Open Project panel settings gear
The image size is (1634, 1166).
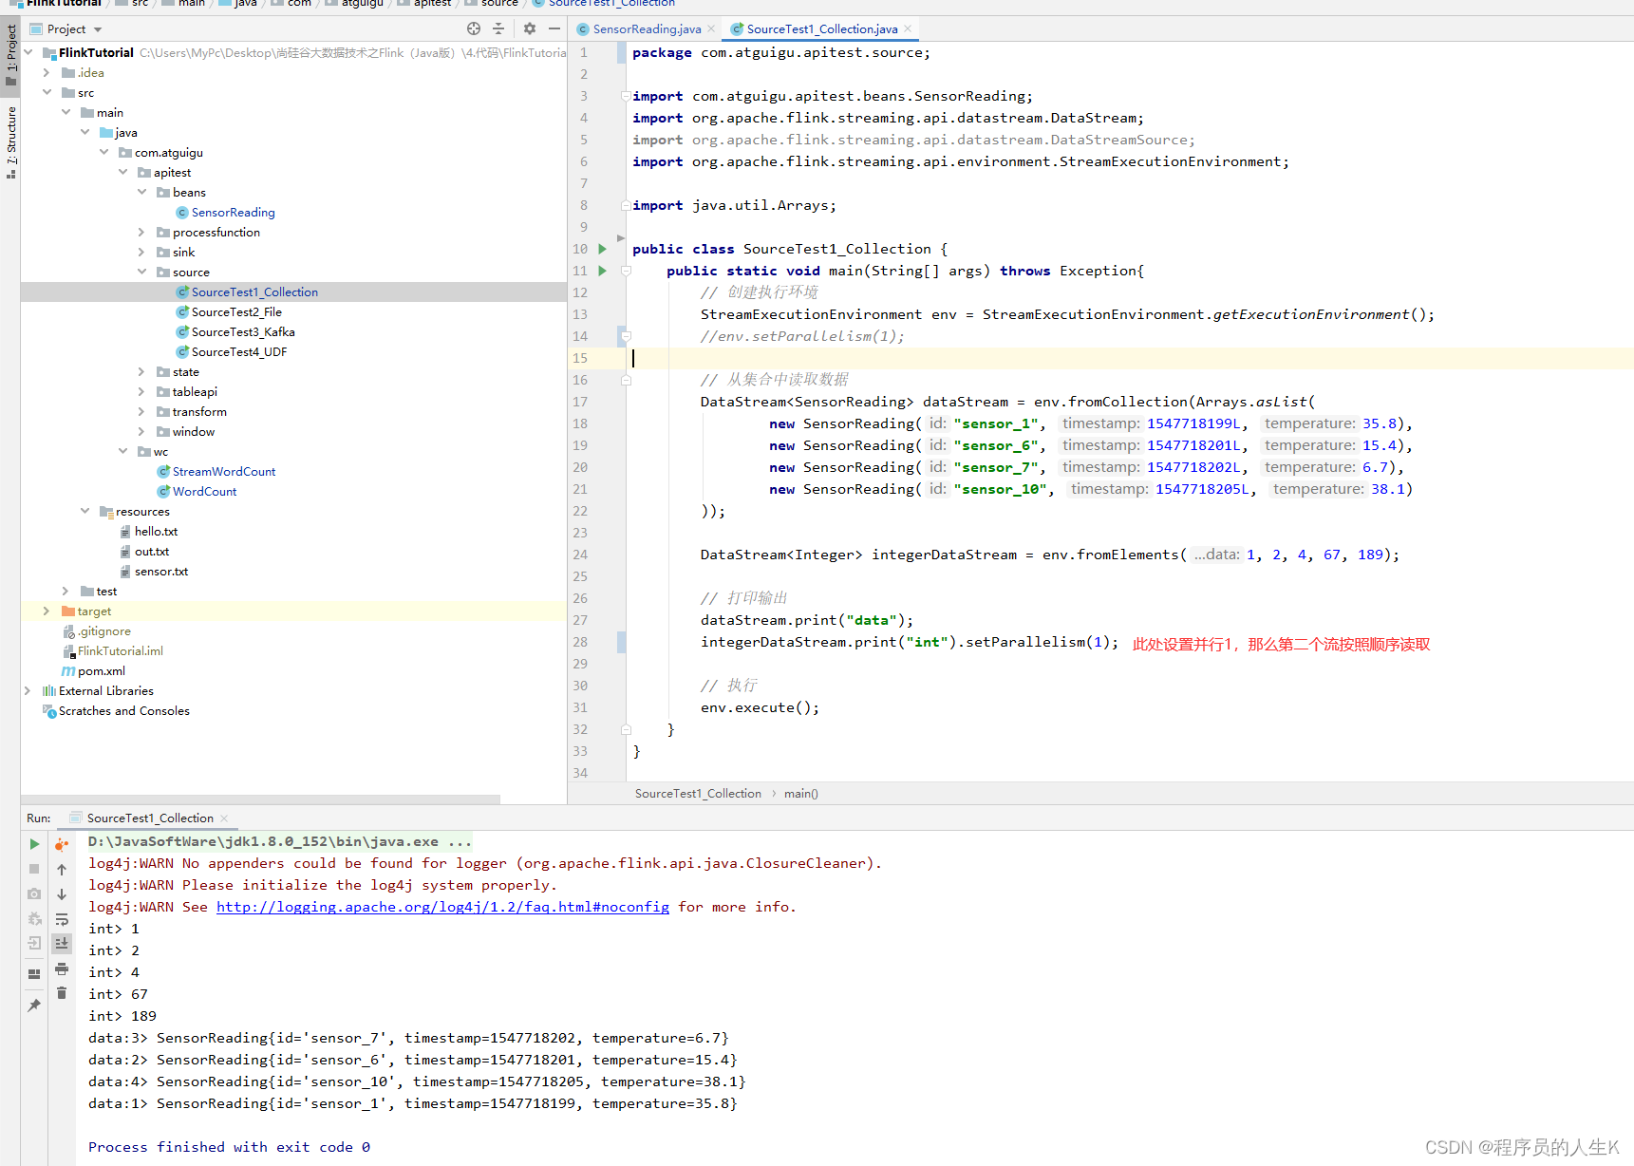(530, 29)
